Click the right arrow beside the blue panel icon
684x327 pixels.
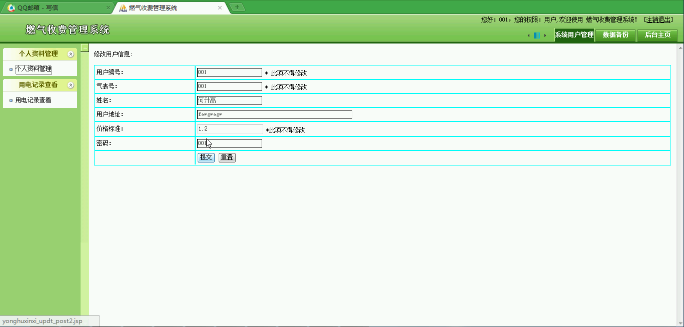pyautogui.click(x=545, y=35)
